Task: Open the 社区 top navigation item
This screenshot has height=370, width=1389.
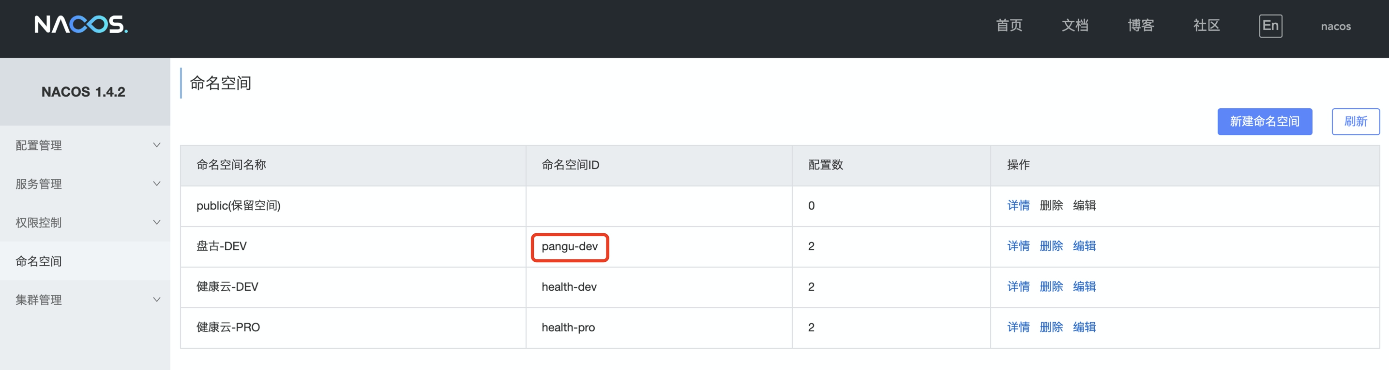Action: (1206, 26)
